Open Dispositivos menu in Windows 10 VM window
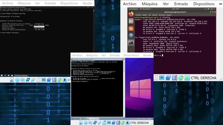 pos(69,3)
